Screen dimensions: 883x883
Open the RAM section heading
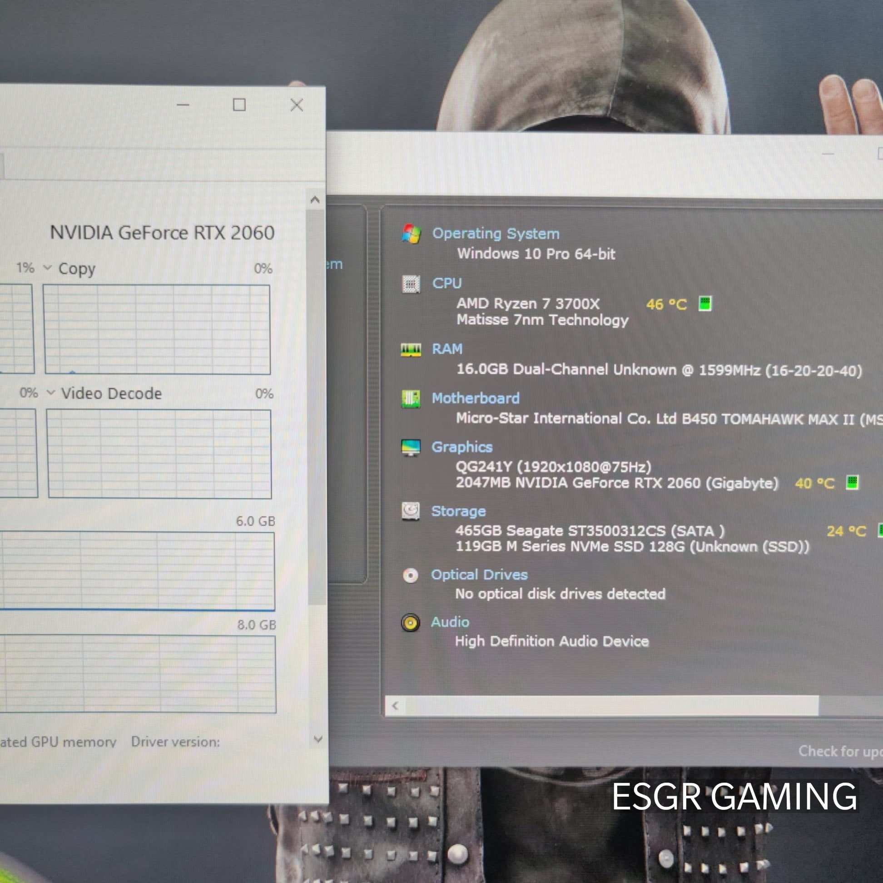[x=447, y=349]
